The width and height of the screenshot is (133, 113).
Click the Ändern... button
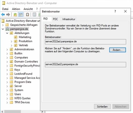(x=117, y=50)
